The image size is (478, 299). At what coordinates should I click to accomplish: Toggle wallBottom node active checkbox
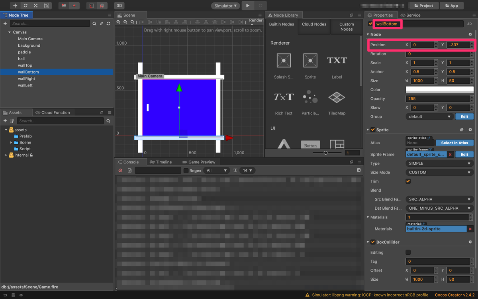click(x=370, y=24)
